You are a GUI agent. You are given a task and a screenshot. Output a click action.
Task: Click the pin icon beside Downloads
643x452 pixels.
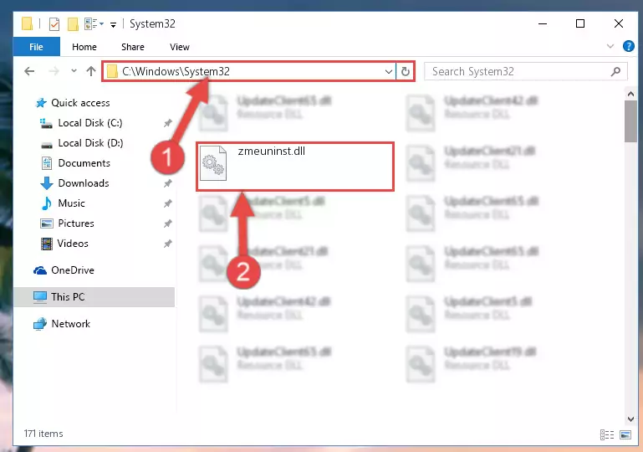(168, 183)
